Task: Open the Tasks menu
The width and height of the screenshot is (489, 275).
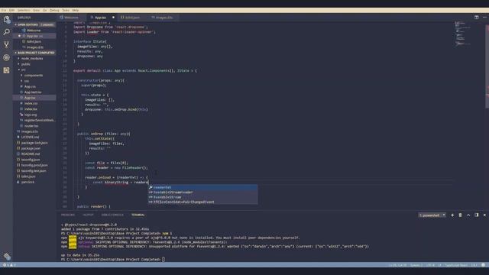Action: [66, 10]
